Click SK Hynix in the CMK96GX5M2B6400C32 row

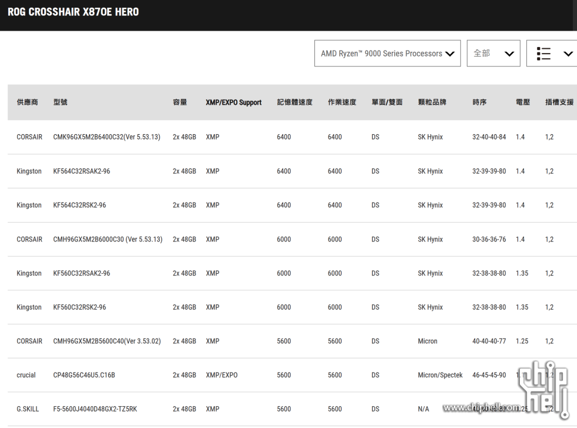430,137
